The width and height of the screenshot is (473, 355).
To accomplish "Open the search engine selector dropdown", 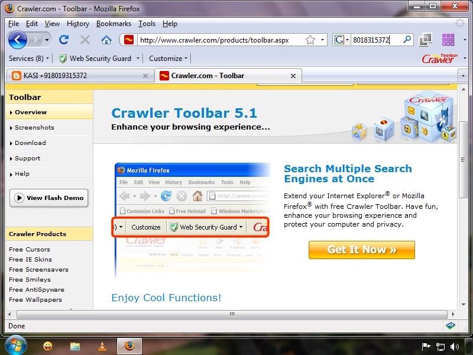I will coord(347,40).
